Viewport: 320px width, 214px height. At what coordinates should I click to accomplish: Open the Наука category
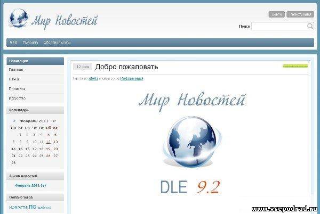(x=14, y=79)
